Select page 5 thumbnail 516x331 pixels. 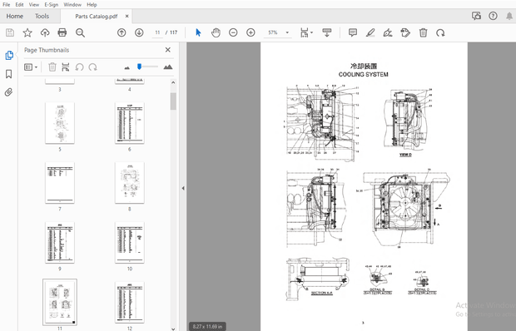(x=60, y=123)
